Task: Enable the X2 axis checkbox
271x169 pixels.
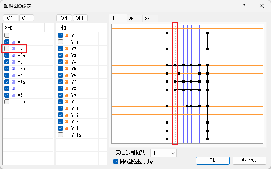Action: 7,49
